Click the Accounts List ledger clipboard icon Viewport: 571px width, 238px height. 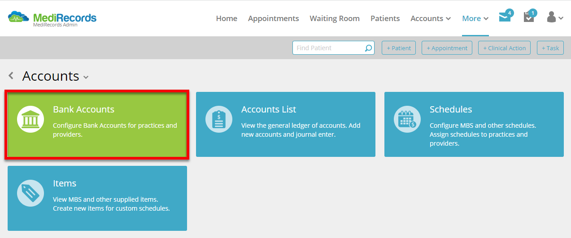(219, 119)
